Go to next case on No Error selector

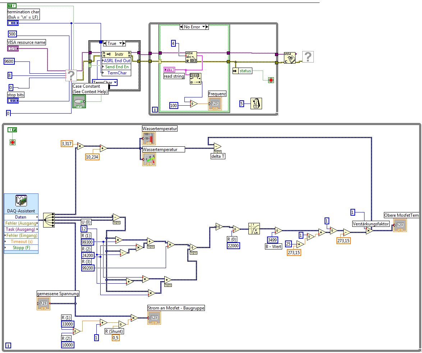[207, 27]
